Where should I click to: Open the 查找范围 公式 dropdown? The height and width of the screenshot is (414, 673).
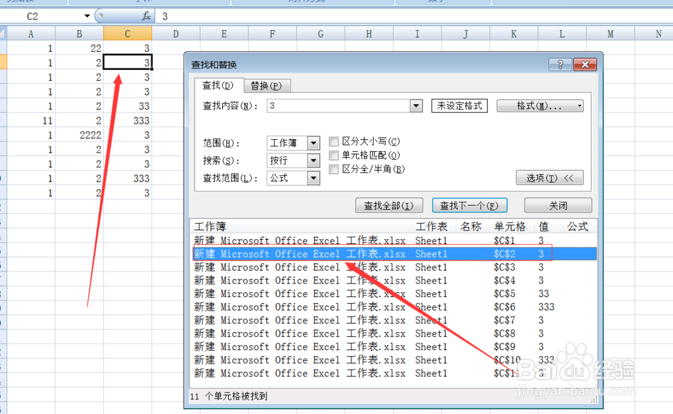click(314, 178)
